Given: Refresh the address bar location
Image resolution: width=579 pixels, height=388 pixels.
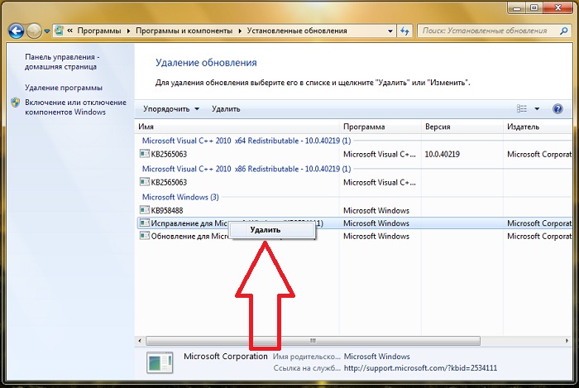Looking at the screenshot, I should pyautogui.click(x=404, y=31).
